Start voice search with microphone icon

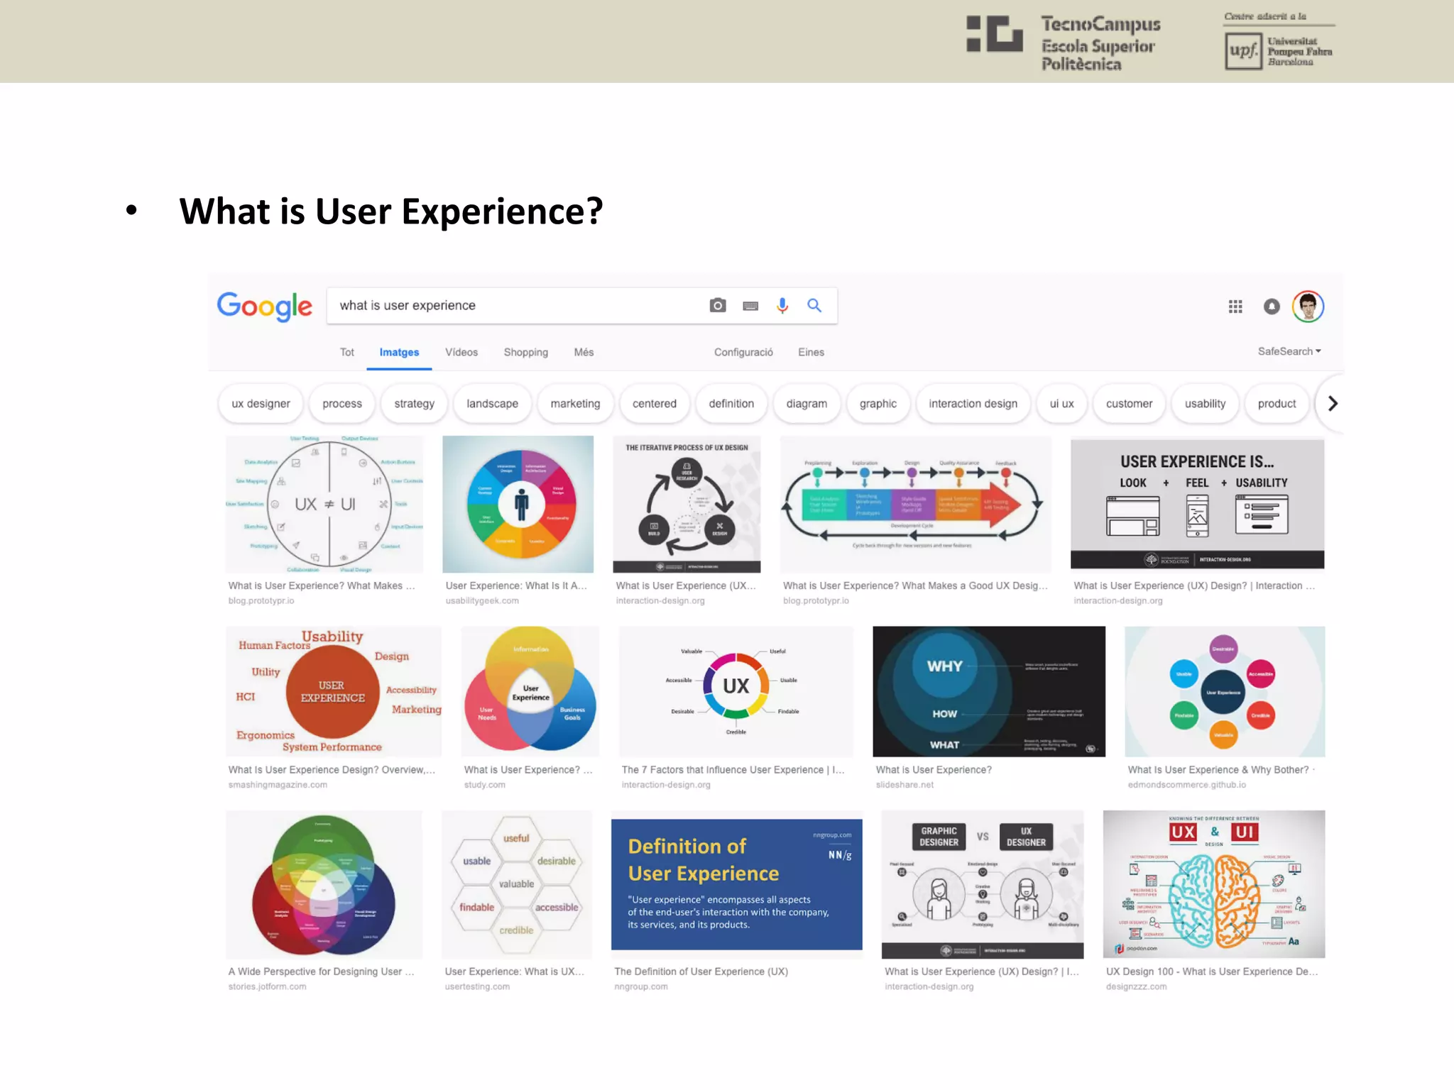coord(782,305)
